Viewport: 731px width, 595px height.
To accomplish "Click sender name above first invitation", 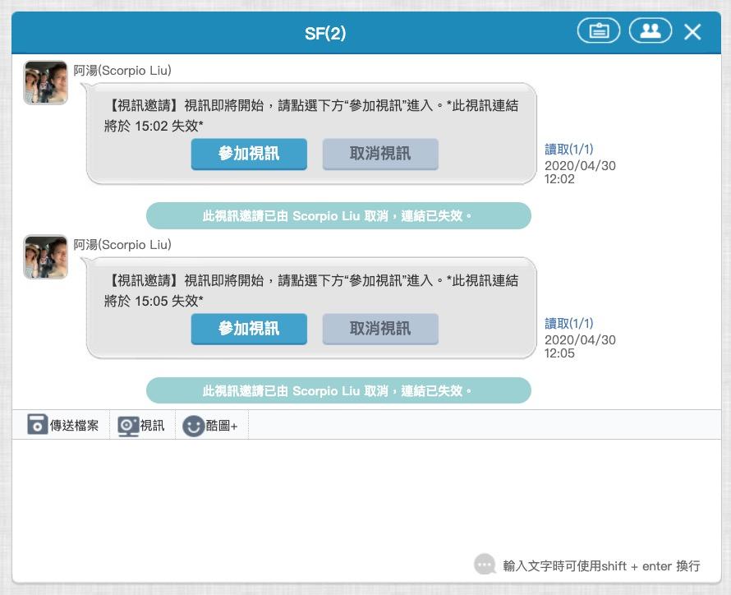I will coord(122,71).
